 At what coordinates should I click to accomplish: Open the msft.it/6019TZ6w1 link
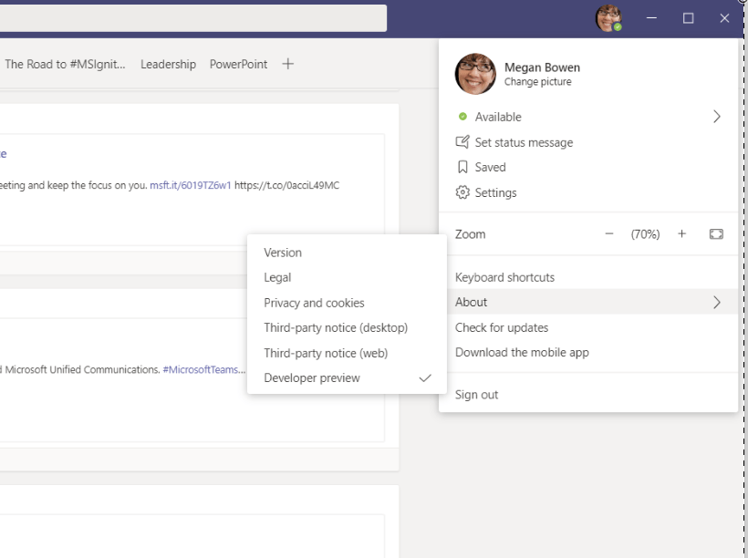pyautogui.click(x=191, y=185)
